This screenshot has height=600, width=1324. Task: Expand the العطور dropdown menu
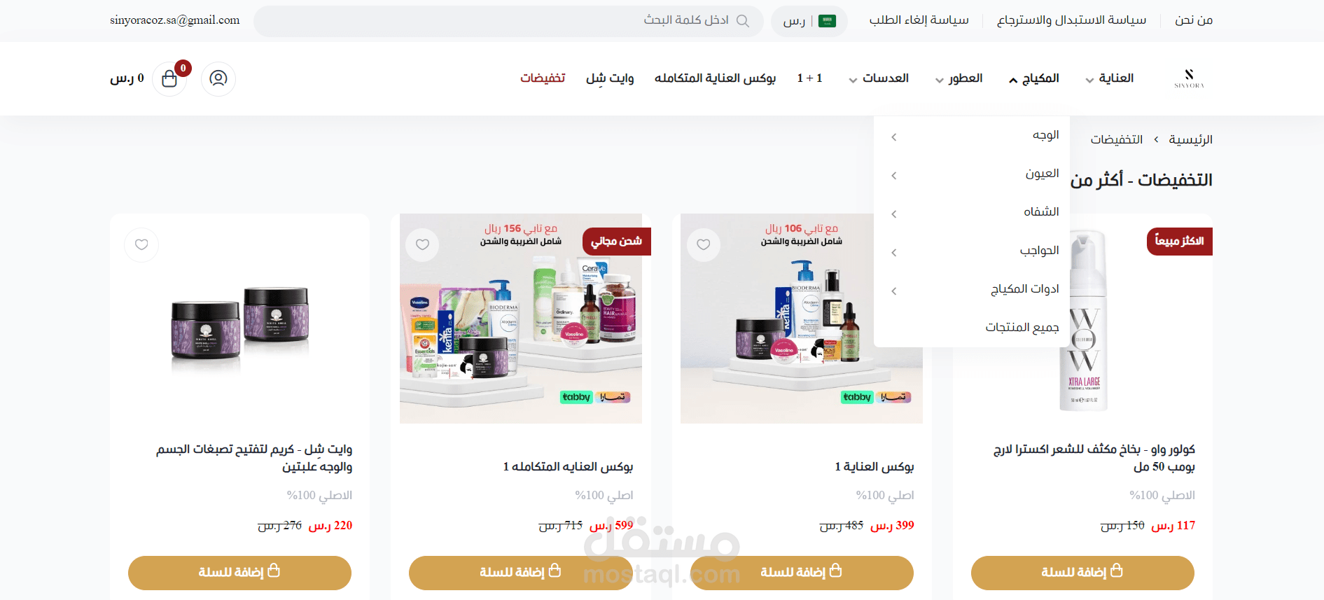pyautogui.click(x=959, y=78)
